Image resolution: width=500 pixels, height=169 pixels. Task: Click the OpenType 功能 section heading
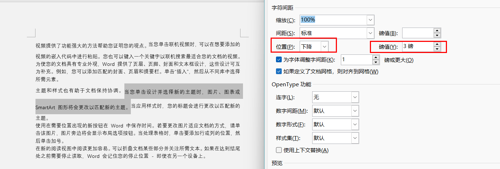tap(291, 84)
